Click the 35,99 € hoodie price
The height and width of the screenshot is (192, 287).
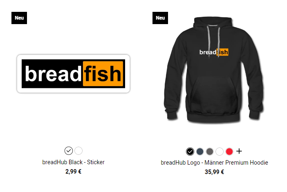(x=214, y=172)
